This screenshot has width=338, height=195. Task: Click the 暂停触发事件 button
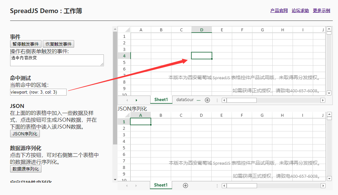tap(26, 44)
